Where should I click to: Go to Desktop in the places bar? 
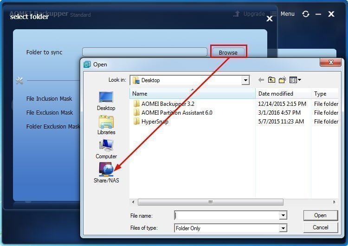pos(106,101)
